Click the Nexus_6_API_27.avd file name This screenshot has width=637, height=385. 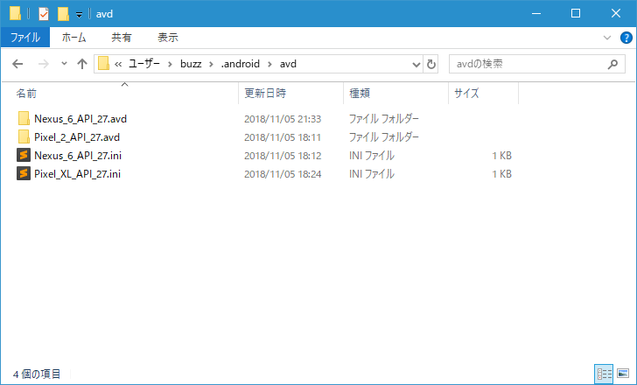point(80,119)
